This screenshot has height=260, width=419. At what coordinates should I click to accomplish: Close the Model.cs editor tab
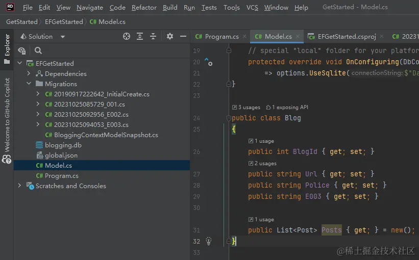coord(298,36)
